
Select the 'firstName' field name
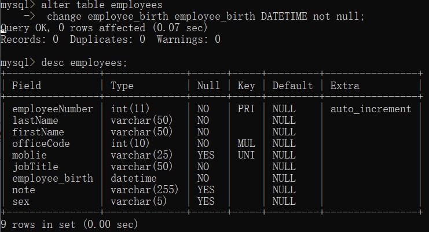[x=38, y=132]
